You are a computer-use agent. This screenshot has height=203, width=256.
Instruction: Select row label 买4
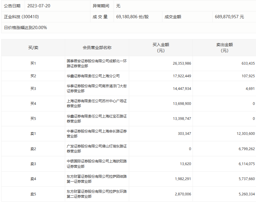[33, 103]
